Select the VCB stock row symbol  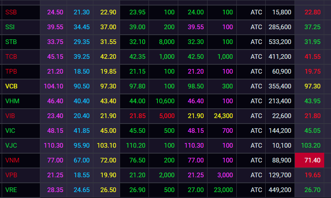(11, 86)
